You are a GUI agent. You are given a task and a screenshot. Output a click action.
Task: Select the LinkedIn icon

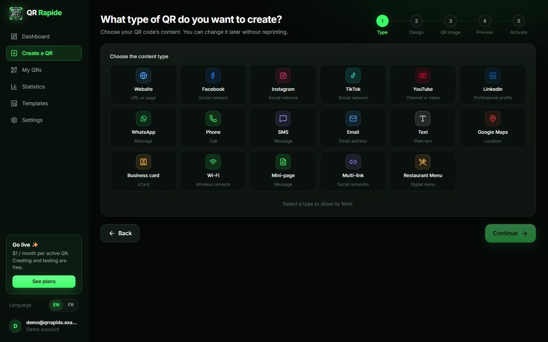pyautogui.click(x=493, y=76)
